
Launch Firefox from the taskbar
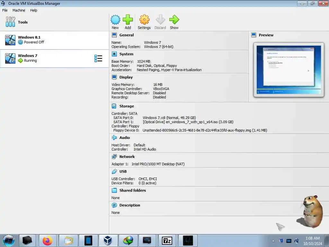point(48,241)
